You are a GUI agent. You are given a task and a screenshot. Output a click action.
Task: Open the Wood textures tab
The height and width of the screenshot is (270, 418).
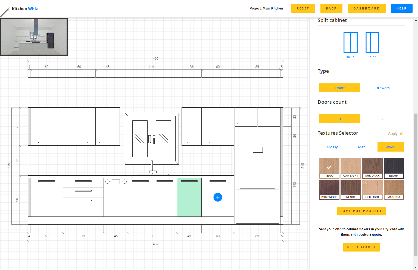pyautogui.click(x=390, y=147)
